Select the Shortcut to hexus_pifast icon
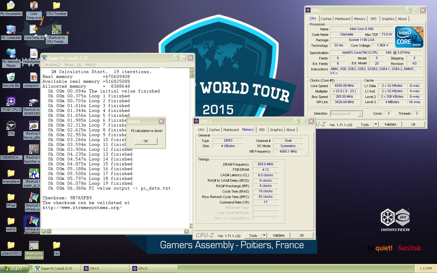This screenshot has width=437, height=273. tap(32, 130)
